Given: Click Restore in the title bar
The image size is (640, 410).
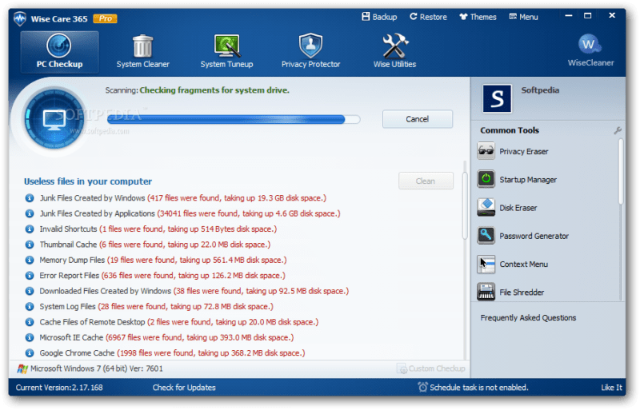Looking at the screenshot, I should coord(428,17).
